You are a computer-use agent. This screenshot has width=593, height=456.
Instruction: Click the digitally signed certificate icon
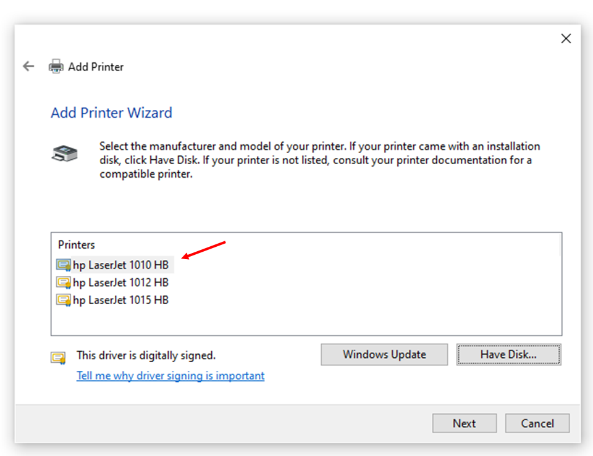[58, 357]
